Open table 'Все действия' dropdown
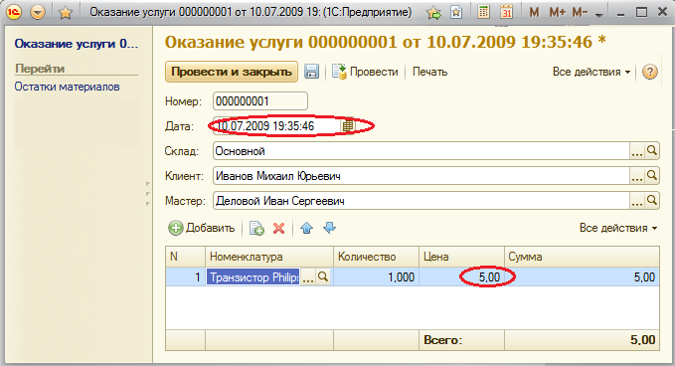 point(618,228)
